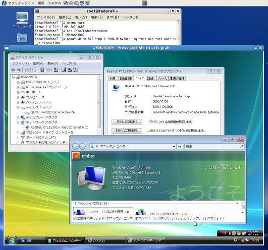Image resolution: width=268 pixels, height=250 pixels.
Task: Click the orange security shield tray icon
Action: pyautogui.click(x=235, y=240)
